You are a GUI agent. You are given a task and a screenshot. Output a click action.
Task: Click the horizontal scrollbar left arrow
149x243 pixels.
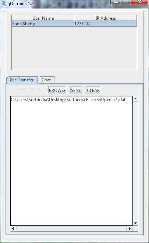(x=13, y=229)
